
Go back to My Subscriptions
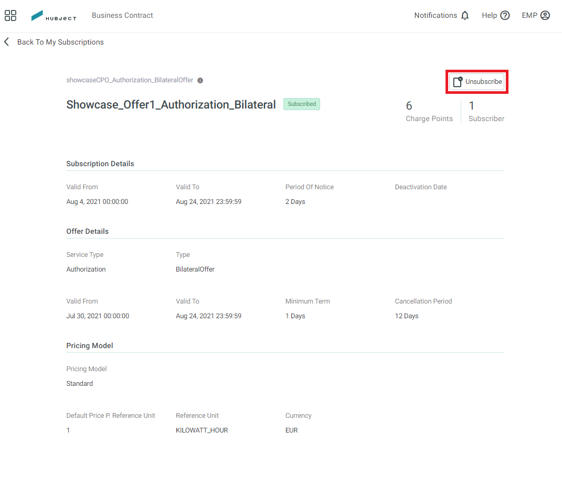point(60,42)
